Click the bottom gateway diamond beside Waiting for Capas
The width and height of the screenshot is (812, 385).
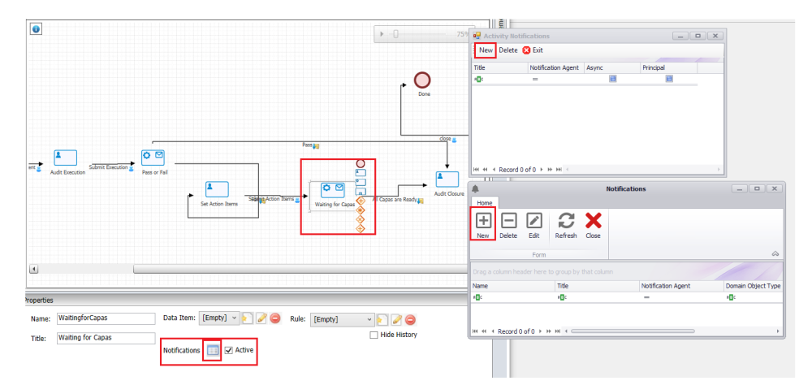pos(361,228)
